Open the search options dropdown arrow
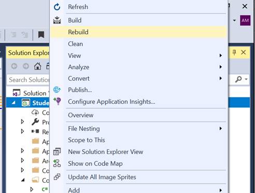The width and height of the screenshot is (255, 193). pyautogui.click(x=246, y=79)
